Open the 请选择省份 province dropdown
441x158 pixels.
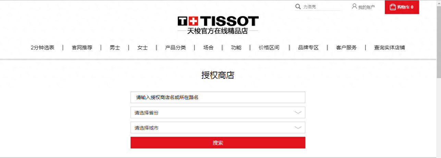[218, 112]
